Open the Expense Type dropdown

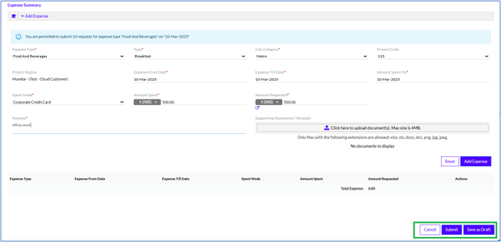pyautogui.click(x=68, y=56)
